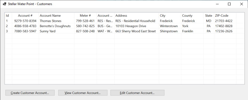Select account number 4086-938-4783
Viewport: 248px width, 100px height.
pos(25,26)
